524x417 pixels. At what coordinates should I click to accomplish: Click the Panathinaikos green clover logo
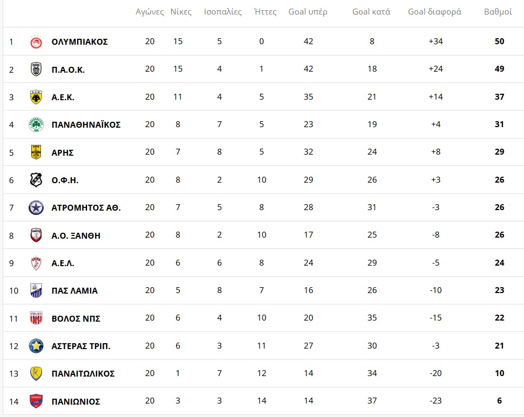(36, 124)
